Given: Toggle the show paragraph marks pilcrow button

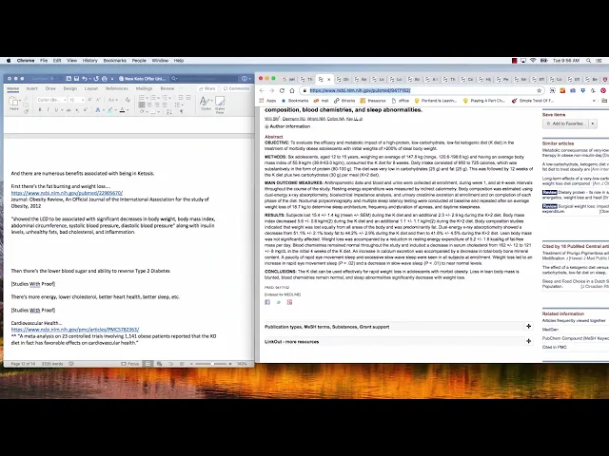Looking at the screenshot, I should point(182,112).
